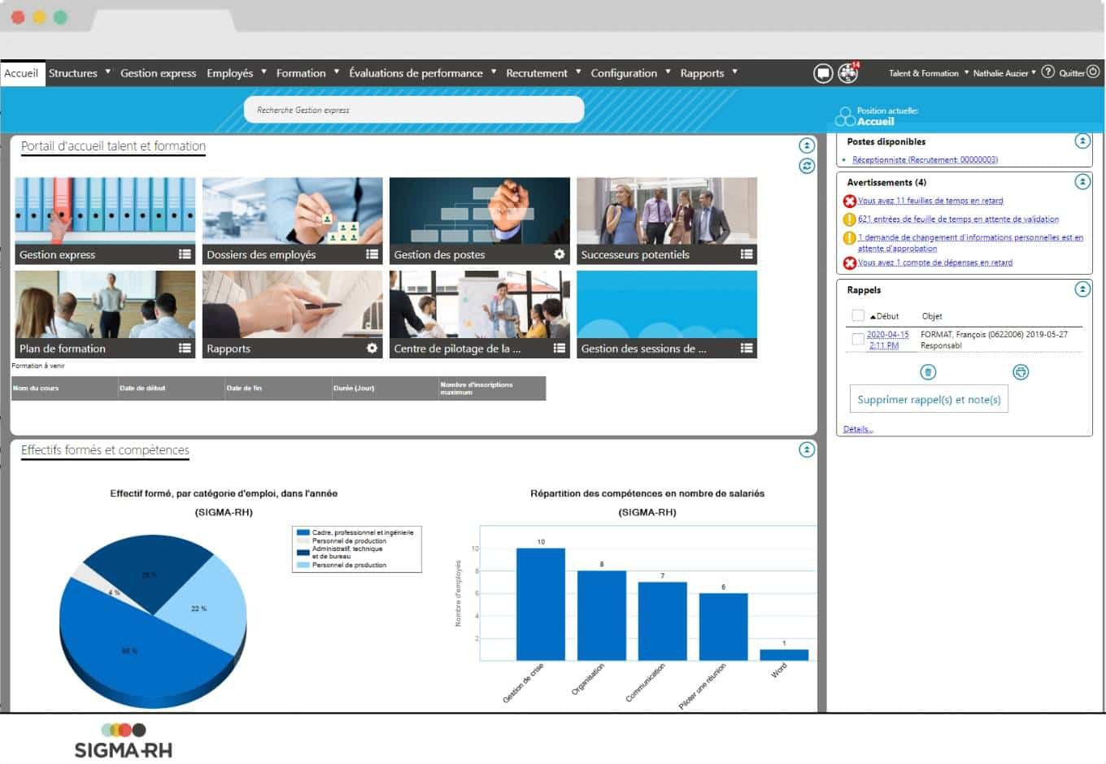Image resolution: width=1106 pixels, height=764 pixels.
Task: Refresh the Portail d'accueil panel
Action: [807, 166]
